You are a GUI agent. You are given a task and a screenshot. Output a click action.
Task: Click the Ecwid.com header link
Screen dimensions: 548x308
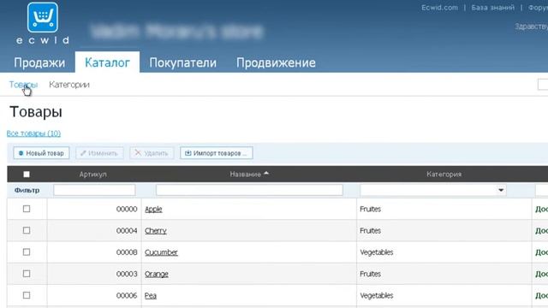pyautogui.click(x=439, y=8)
